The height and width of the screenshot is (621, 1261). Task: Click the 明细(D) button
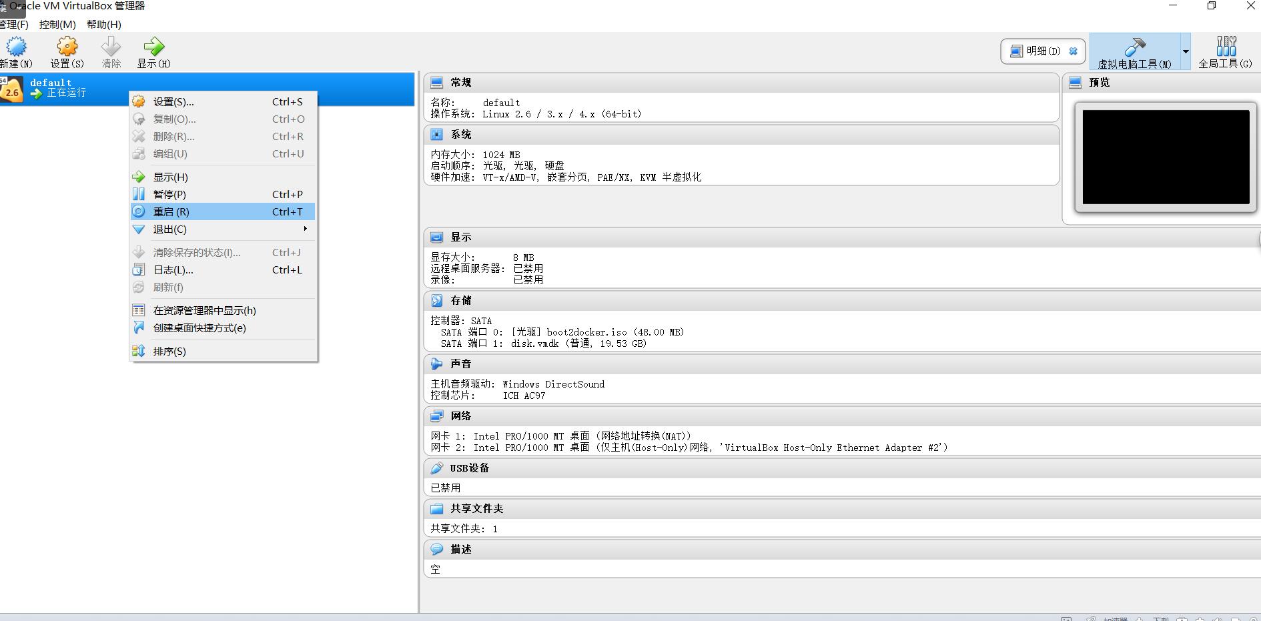click(x=1041, y=50)
